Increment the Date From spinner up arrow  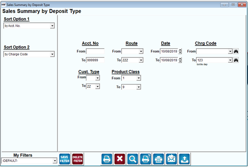(x=180, y=50)
